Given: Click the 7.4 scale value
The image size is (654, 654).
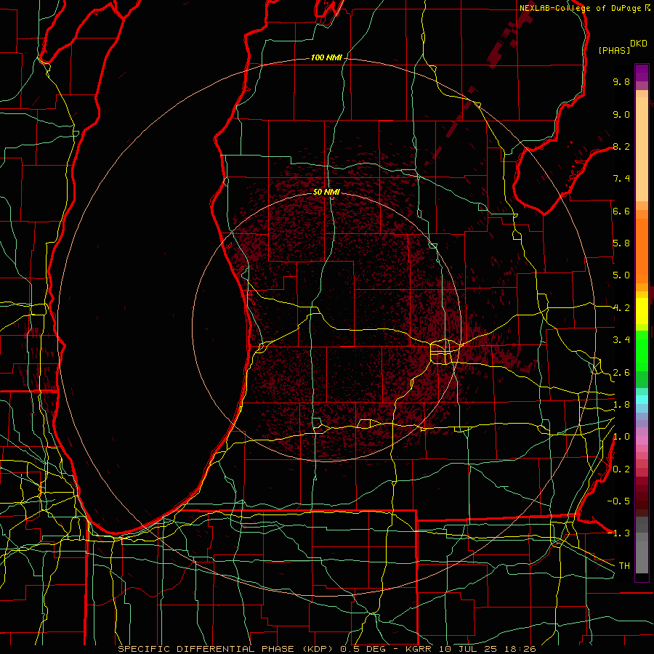Looking at the screenshot, I should point(621,179).
